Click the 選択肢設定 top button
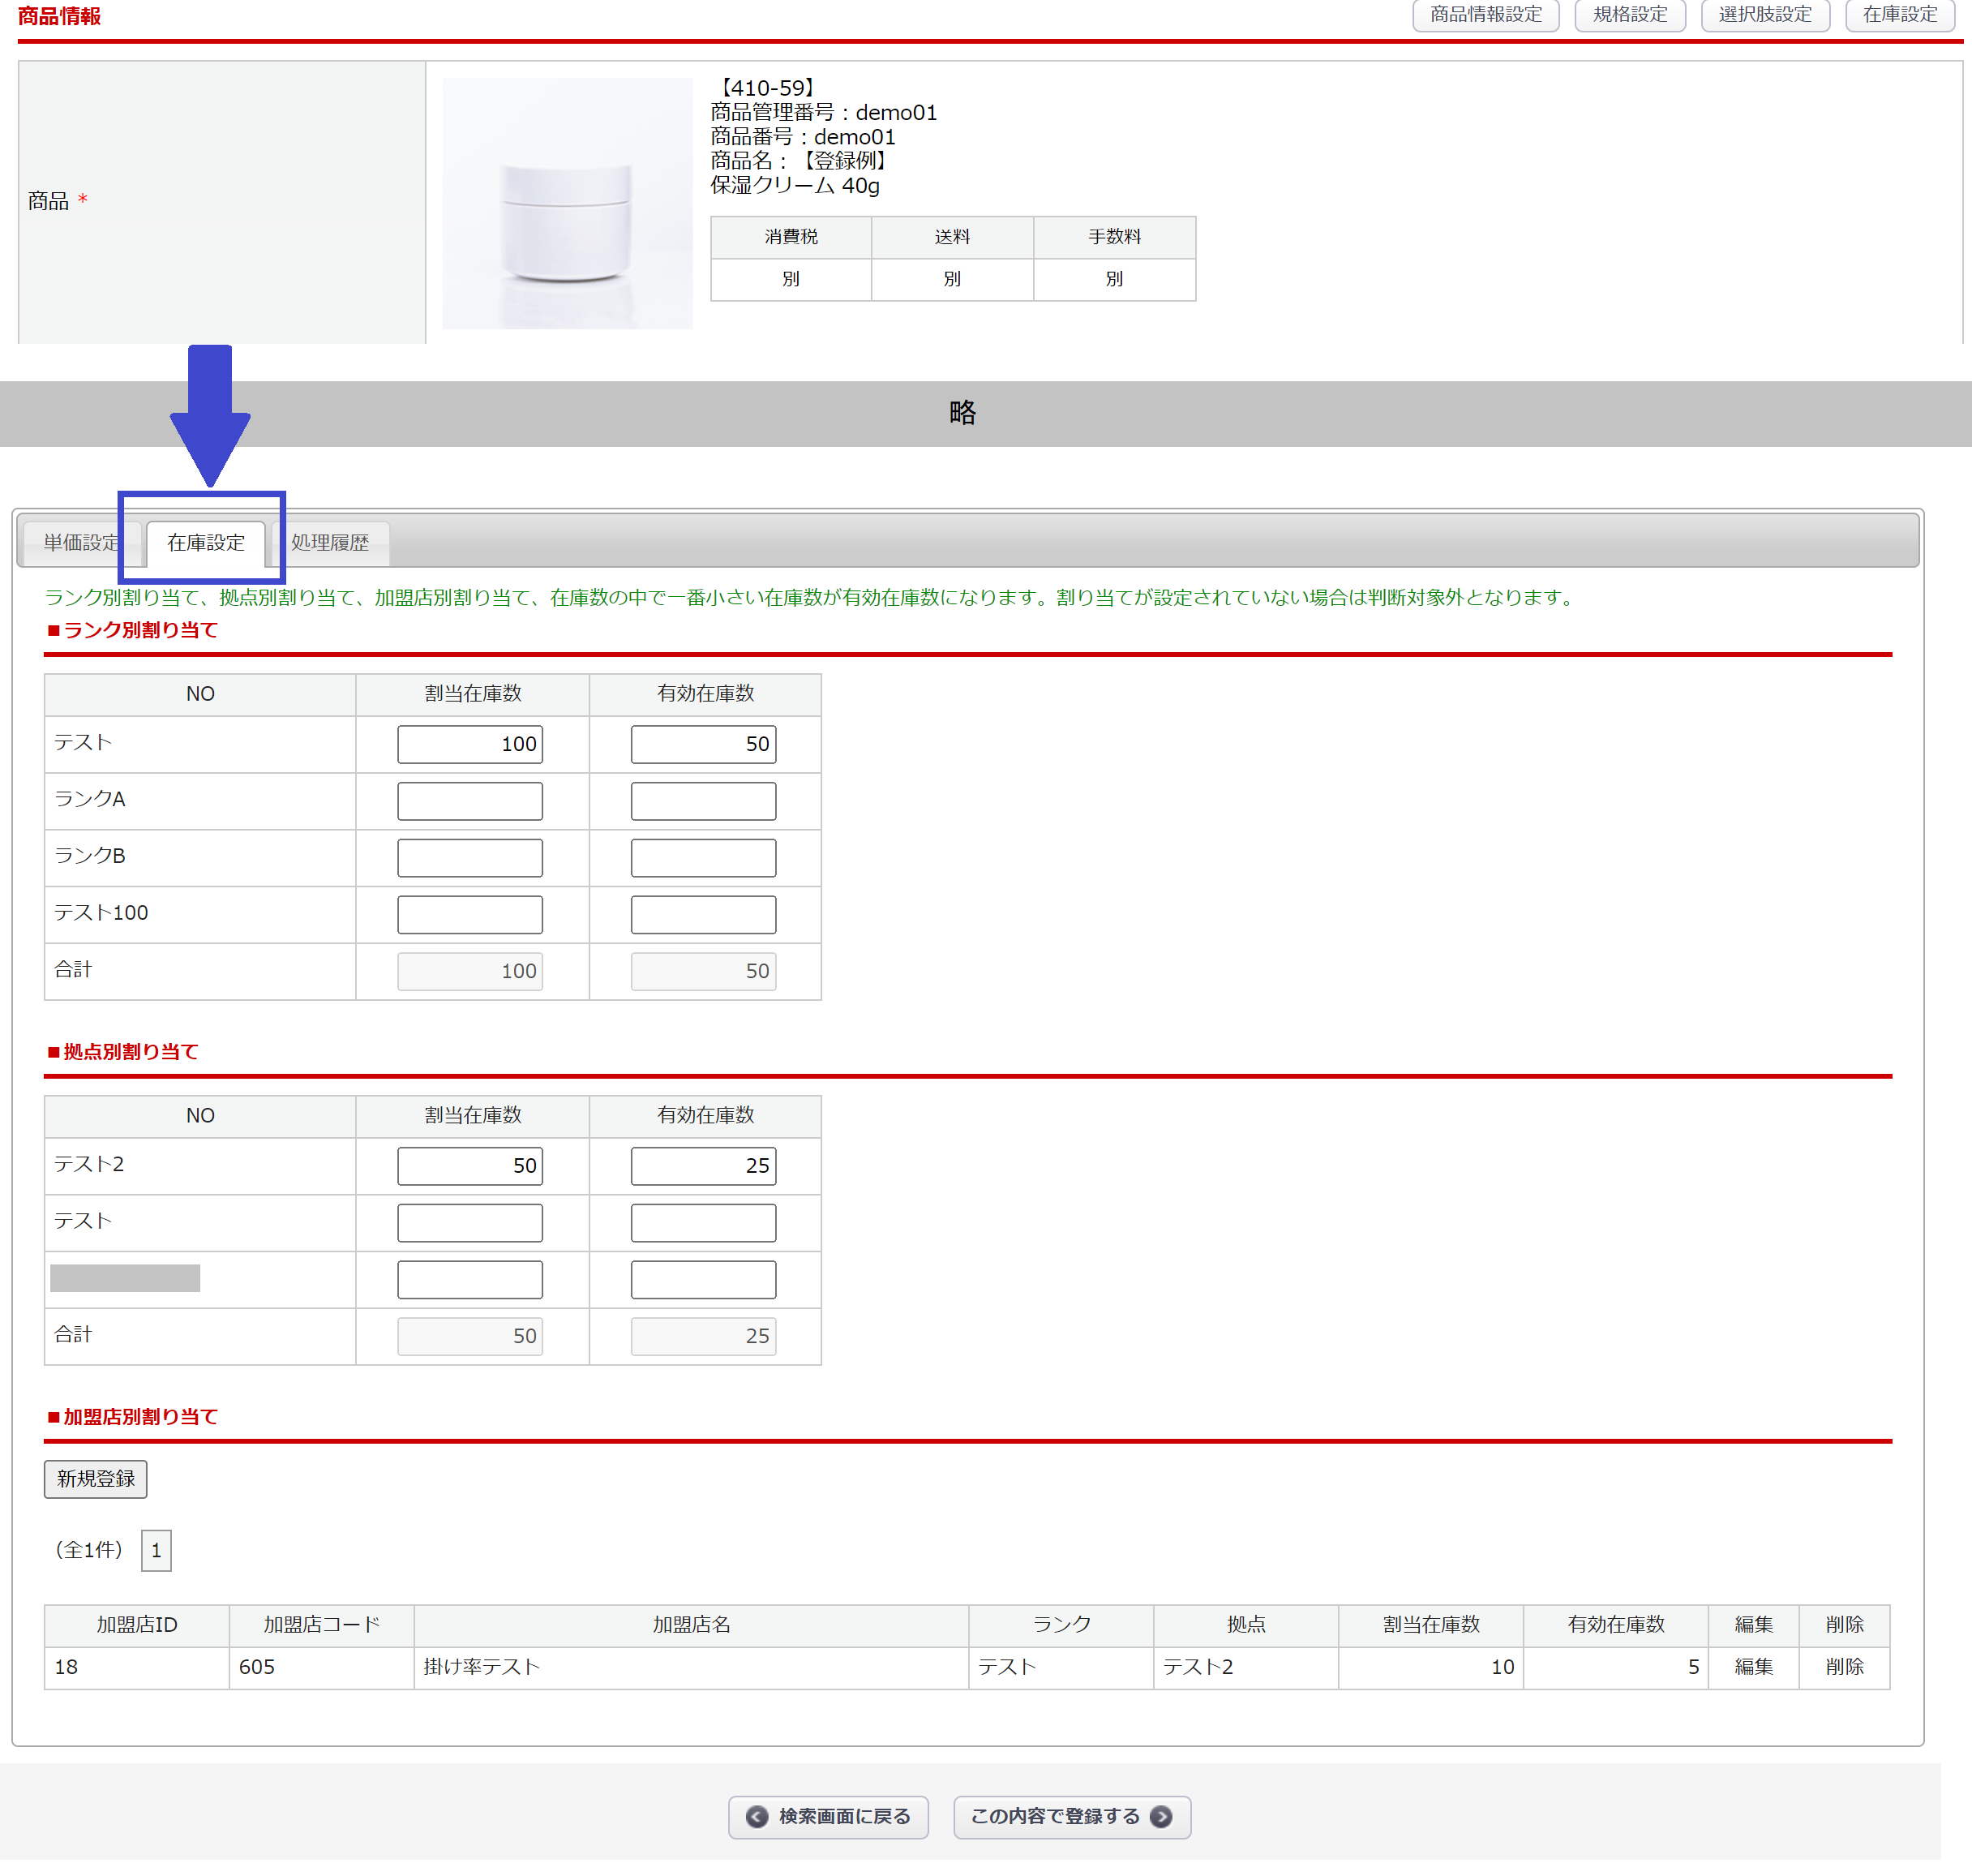This screenshot has height=1876, width=1972. pyautogui.click(x=1764, y=14)
